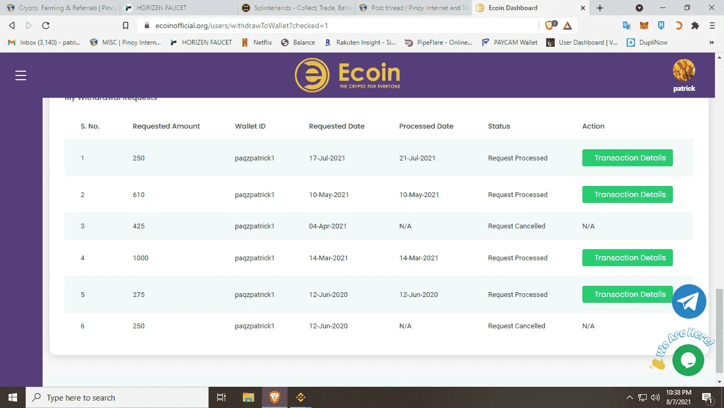
Task: Open Task View on the taskbar
Action: pos(221,397)
